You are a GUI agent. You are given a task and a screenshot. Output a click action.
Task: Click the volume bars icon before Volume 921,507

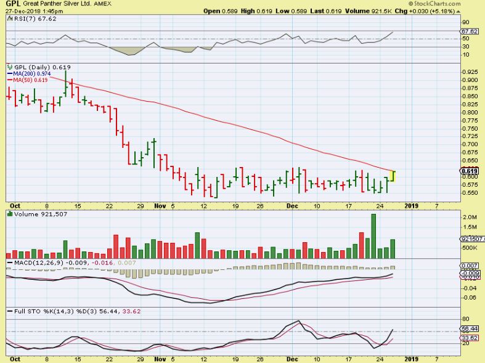pyautogui.click(x=10, y=214)
